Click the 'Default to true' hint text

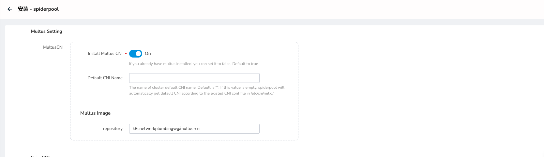point(245,64)
